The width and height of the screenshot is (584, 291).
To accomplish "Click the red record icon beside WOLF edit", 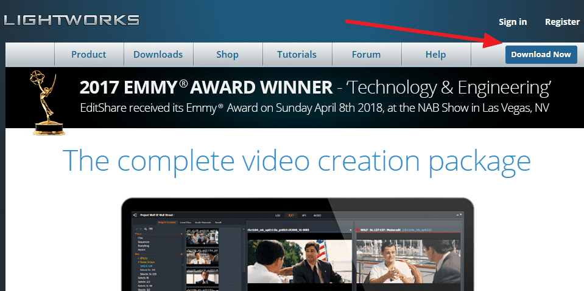I will pos(357,231).
